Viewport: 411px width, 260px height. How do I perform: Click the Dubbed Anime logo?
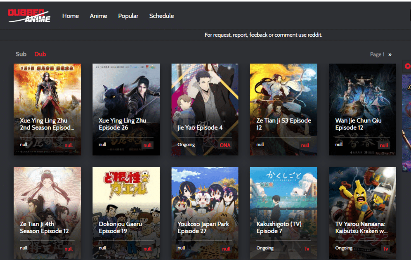click(x=29, y=16)
